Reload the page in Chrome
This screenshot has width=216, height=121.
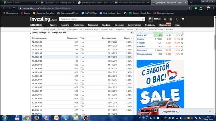click(x=14, y=8)
